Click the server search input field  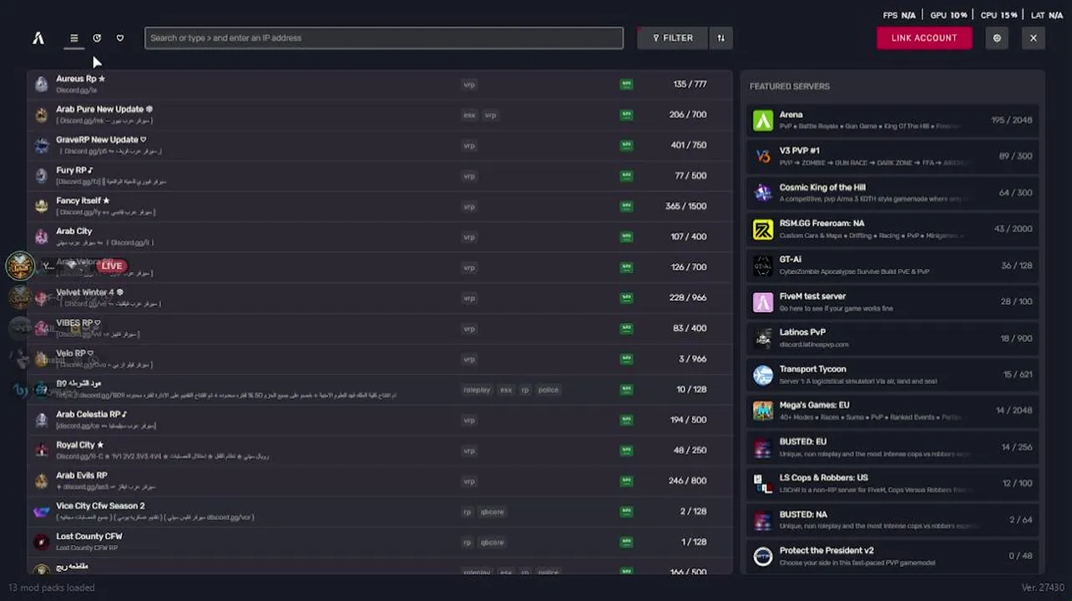(x=384, y=38)
